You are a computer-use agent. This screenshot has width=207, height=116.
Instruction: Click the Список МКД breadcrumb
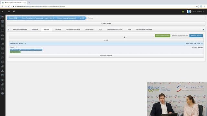pyautogui.click(x=13, y=18)
